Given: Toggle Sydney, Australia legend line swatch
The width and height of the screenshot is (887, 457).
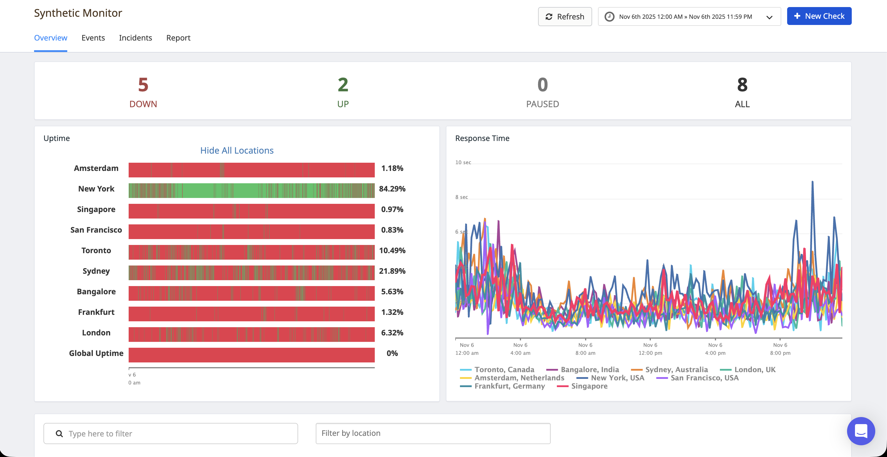Looking at the screenshot, I should click(x=637, y=369).
